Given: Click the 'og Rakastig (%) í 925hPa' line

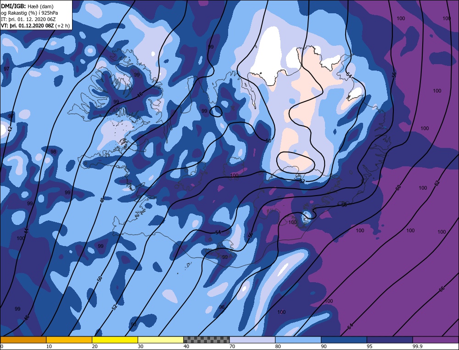Looking at the screenshot, I should point(29,12).
